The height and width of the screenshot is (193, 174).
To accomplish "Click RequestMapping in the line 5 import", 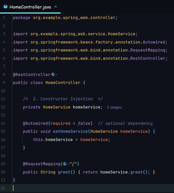I will (148, 50).
